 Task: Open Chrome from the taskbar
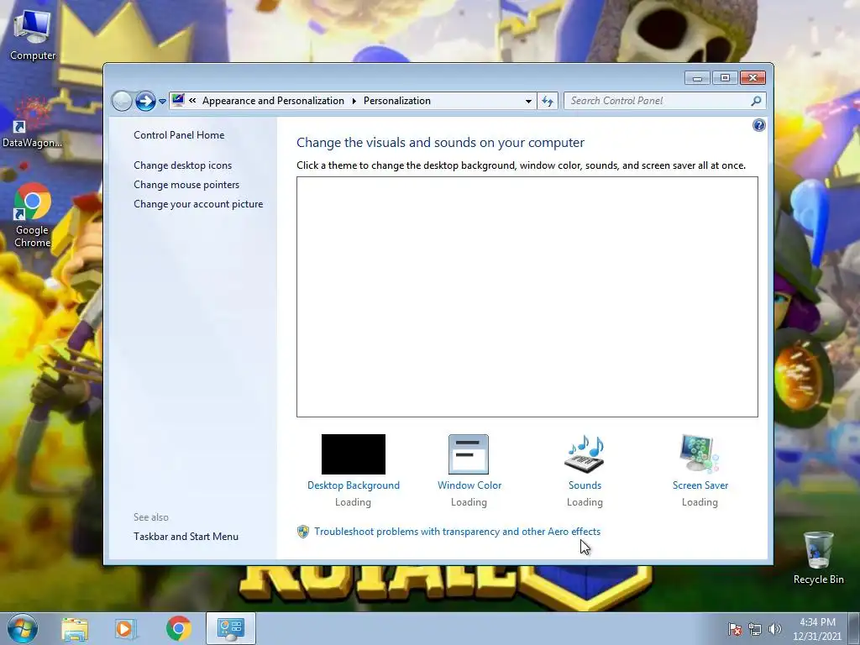click(178, 628)
